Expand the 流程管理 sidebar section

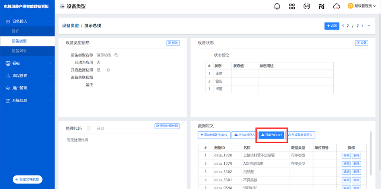[27, 76]
